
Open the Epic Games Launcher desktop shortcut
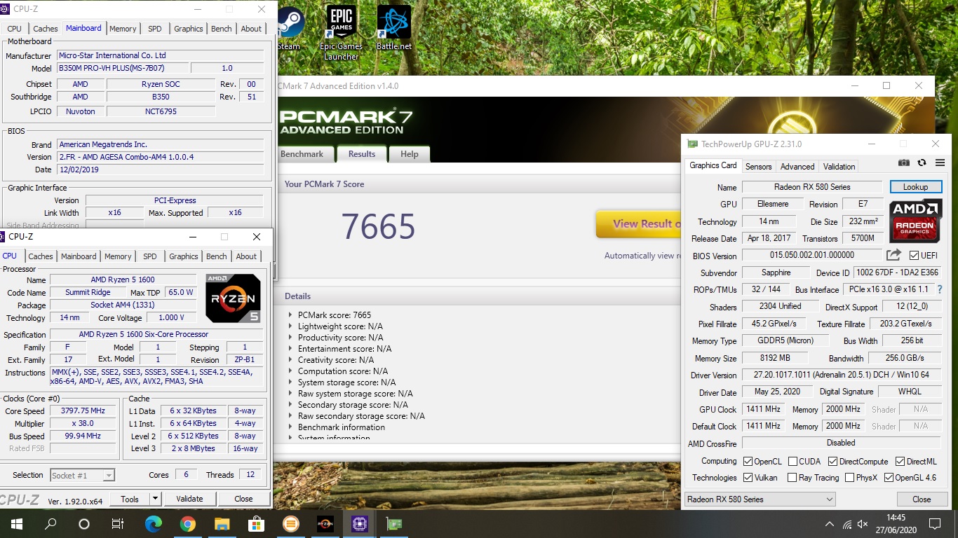(341, 33)
